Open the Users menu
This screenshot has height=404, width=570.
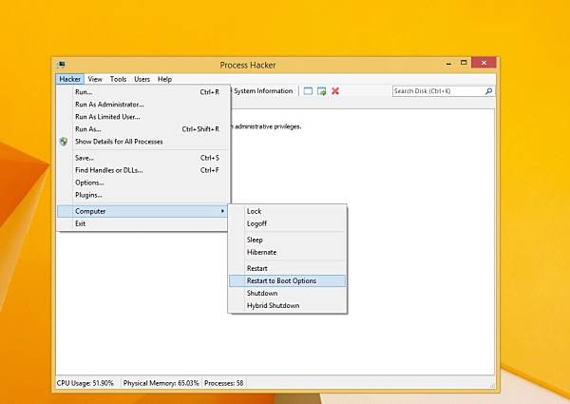coord(142,79)
